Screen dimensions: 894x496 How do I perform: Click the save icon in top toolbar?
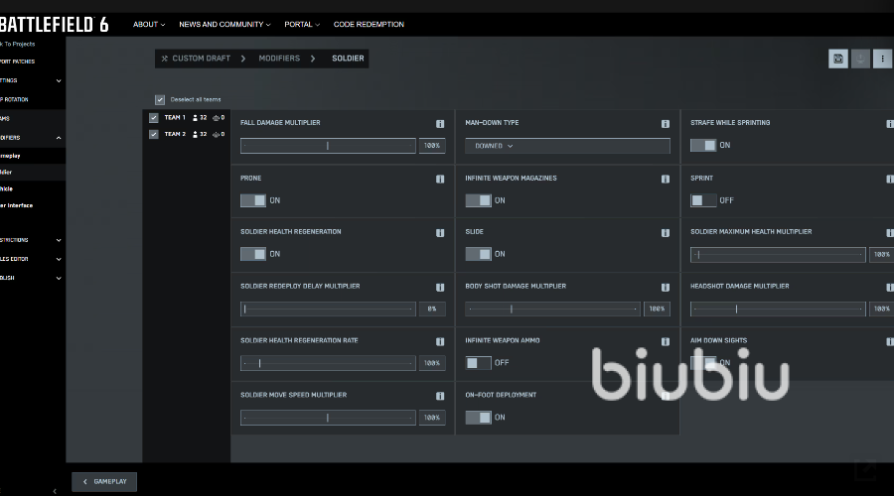coord(838,59)
